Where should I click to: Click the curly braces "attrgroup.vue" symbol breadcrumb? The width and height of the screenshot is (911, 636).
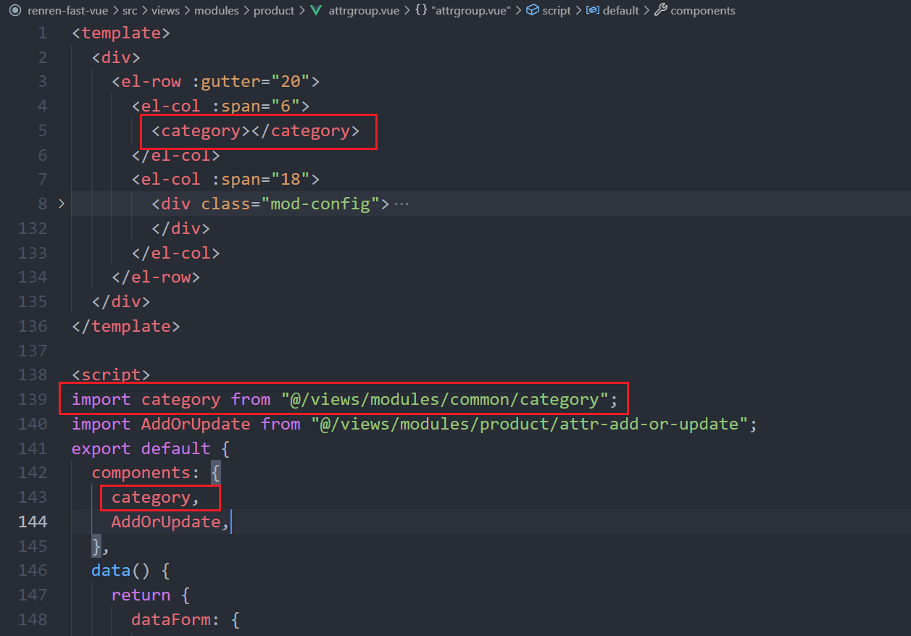[462, 10]
